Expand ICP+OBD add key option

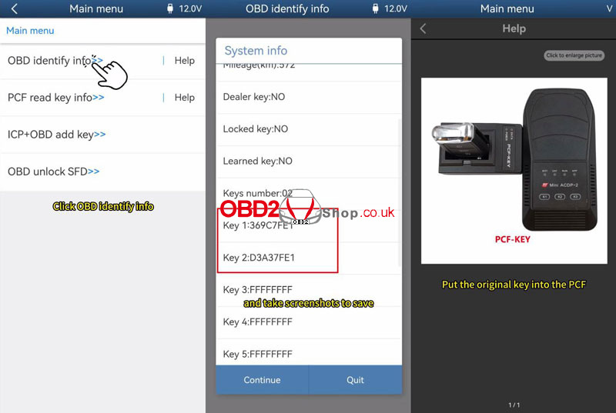[56, 135]
